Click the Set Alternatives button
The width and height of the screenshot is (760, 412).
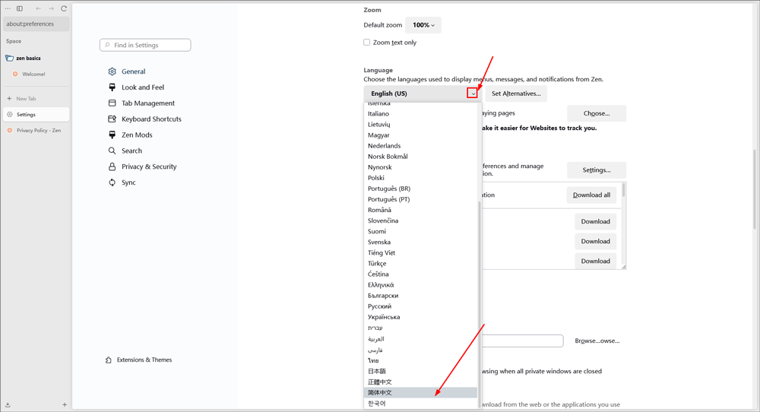pos(516,93)
